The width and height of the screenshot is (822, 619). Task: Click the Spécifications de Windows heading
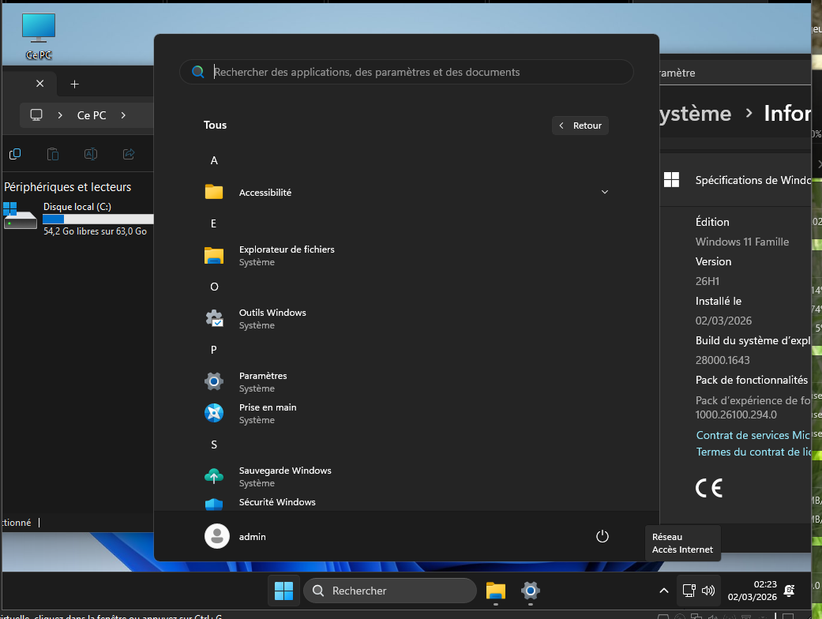[x=753, y=180]
